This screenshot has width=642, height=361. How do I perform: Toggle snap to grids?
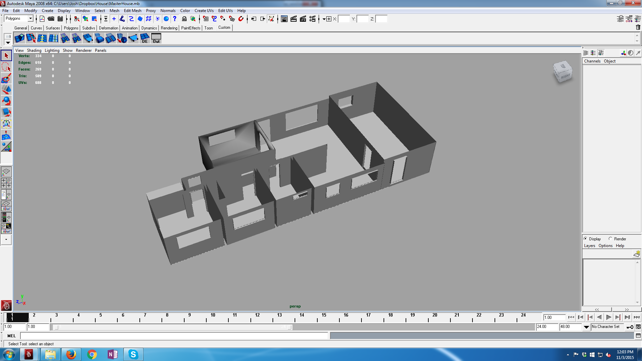(x=206, y=19)
